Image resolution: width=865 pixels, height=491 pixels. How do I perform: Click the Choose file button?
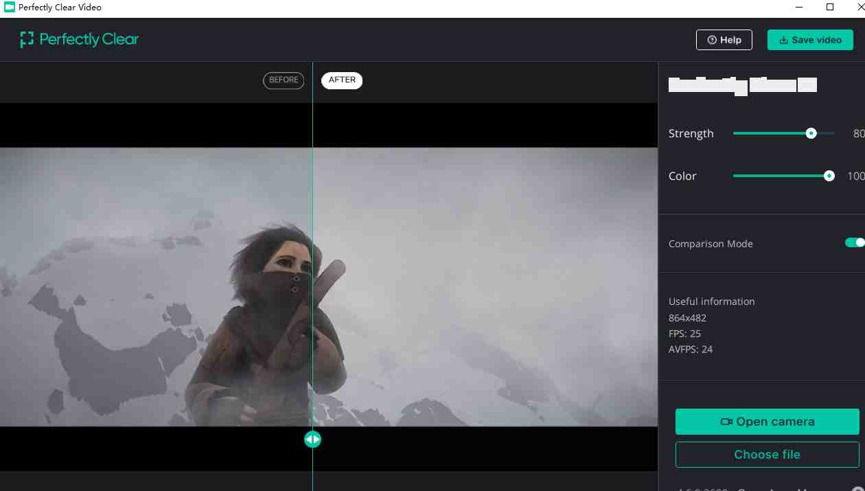coord(767,454)
